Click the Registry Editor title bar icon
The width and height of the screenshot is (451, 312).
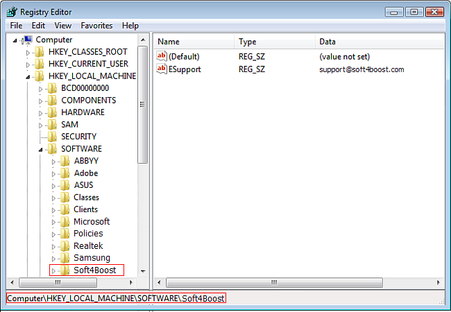coord(12,12)
